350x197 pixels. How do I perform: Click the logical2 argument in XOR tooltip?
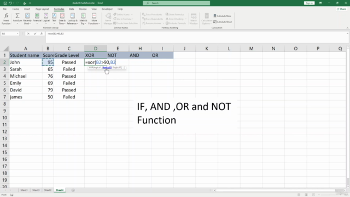point(107,67)
